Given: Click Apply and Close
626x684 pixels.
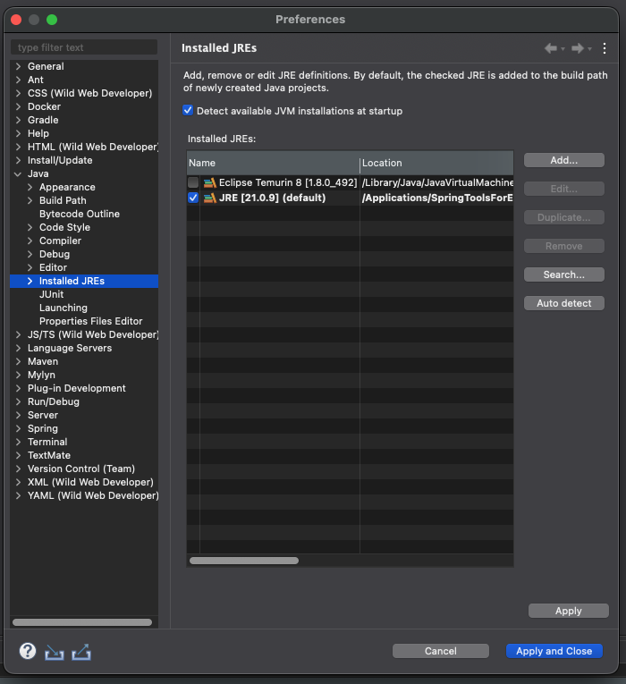Looking at the screenshot, I should (554, 651).
